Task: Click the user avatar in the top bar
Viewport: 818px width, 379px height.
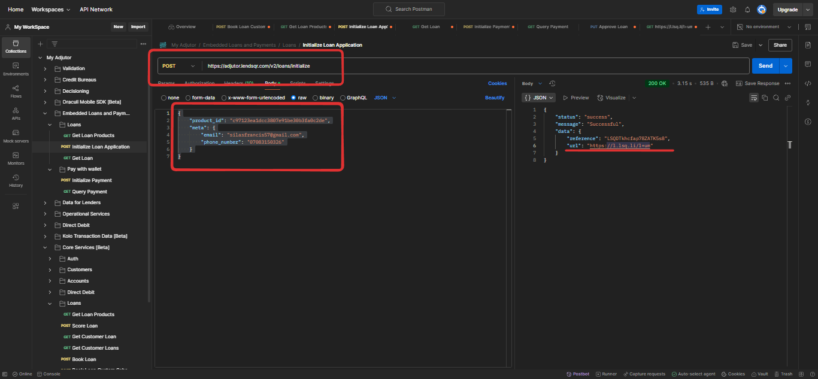Action: [x=762, y=10]
